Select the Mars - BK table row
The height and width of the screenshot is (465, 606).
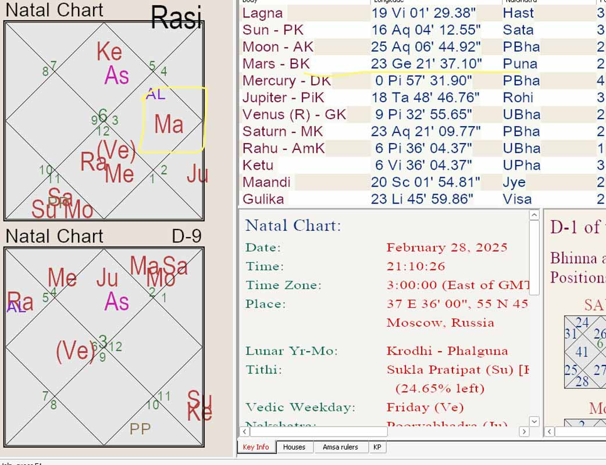[276, 63]
